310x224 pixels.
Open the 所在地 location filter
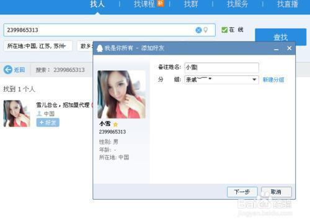[x=38, y=46]
